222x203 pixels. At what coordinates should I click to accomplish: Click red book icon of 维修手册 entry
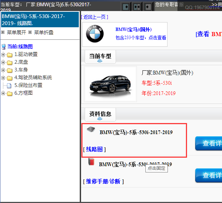pos(91,162)
